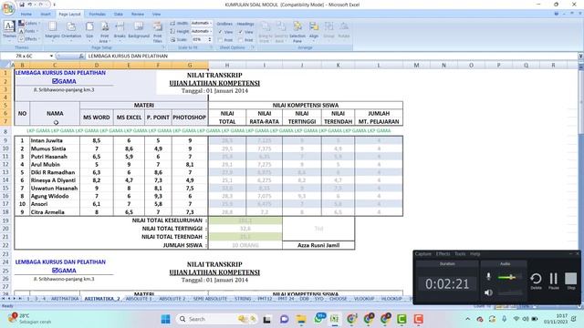Open the ARITMATIKA sheet tab

pos(65,299)
